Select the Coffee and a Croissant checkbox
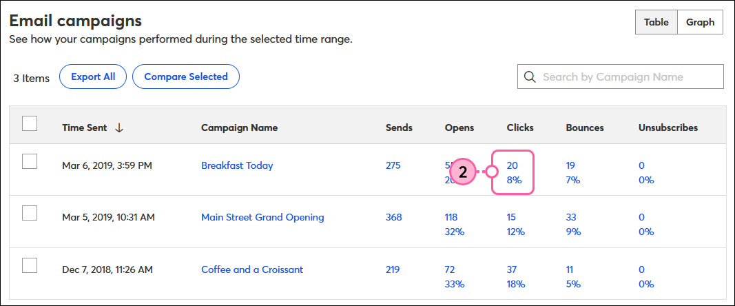735x306 pixels. click(30, 265)
